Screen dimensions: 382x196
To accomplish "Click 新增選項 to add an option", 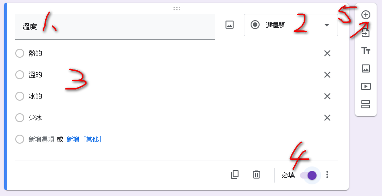I will (41, 139).
